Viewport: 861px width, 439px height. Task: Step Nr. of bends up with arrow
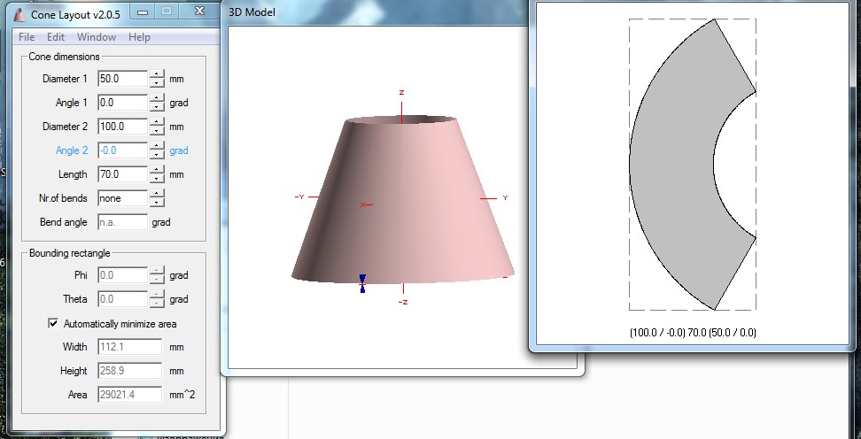[x=157, y=194]
